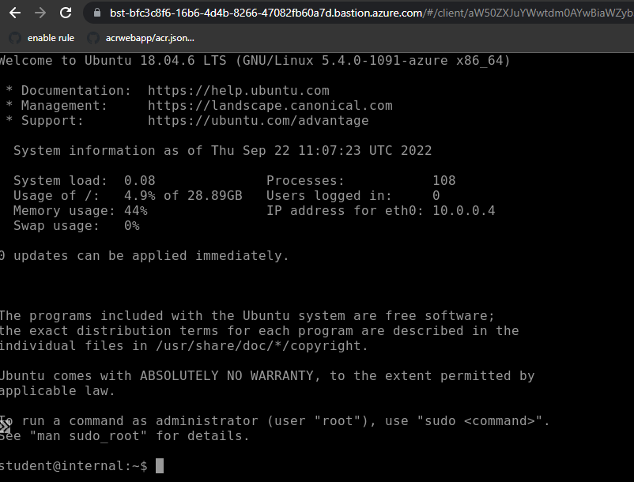Viewport: 634px width, 482px height.
Task: Open the "enable rule" bookmark
Action: (51, 38)
